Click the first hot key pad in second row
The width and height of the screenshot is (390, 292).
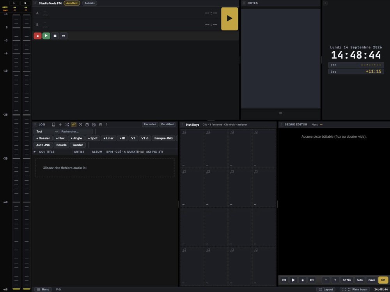click(x=192, y=188)
